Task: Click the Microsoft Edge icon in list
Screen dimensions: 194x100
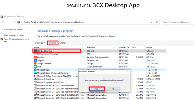Action: click(x=35, y=70)
